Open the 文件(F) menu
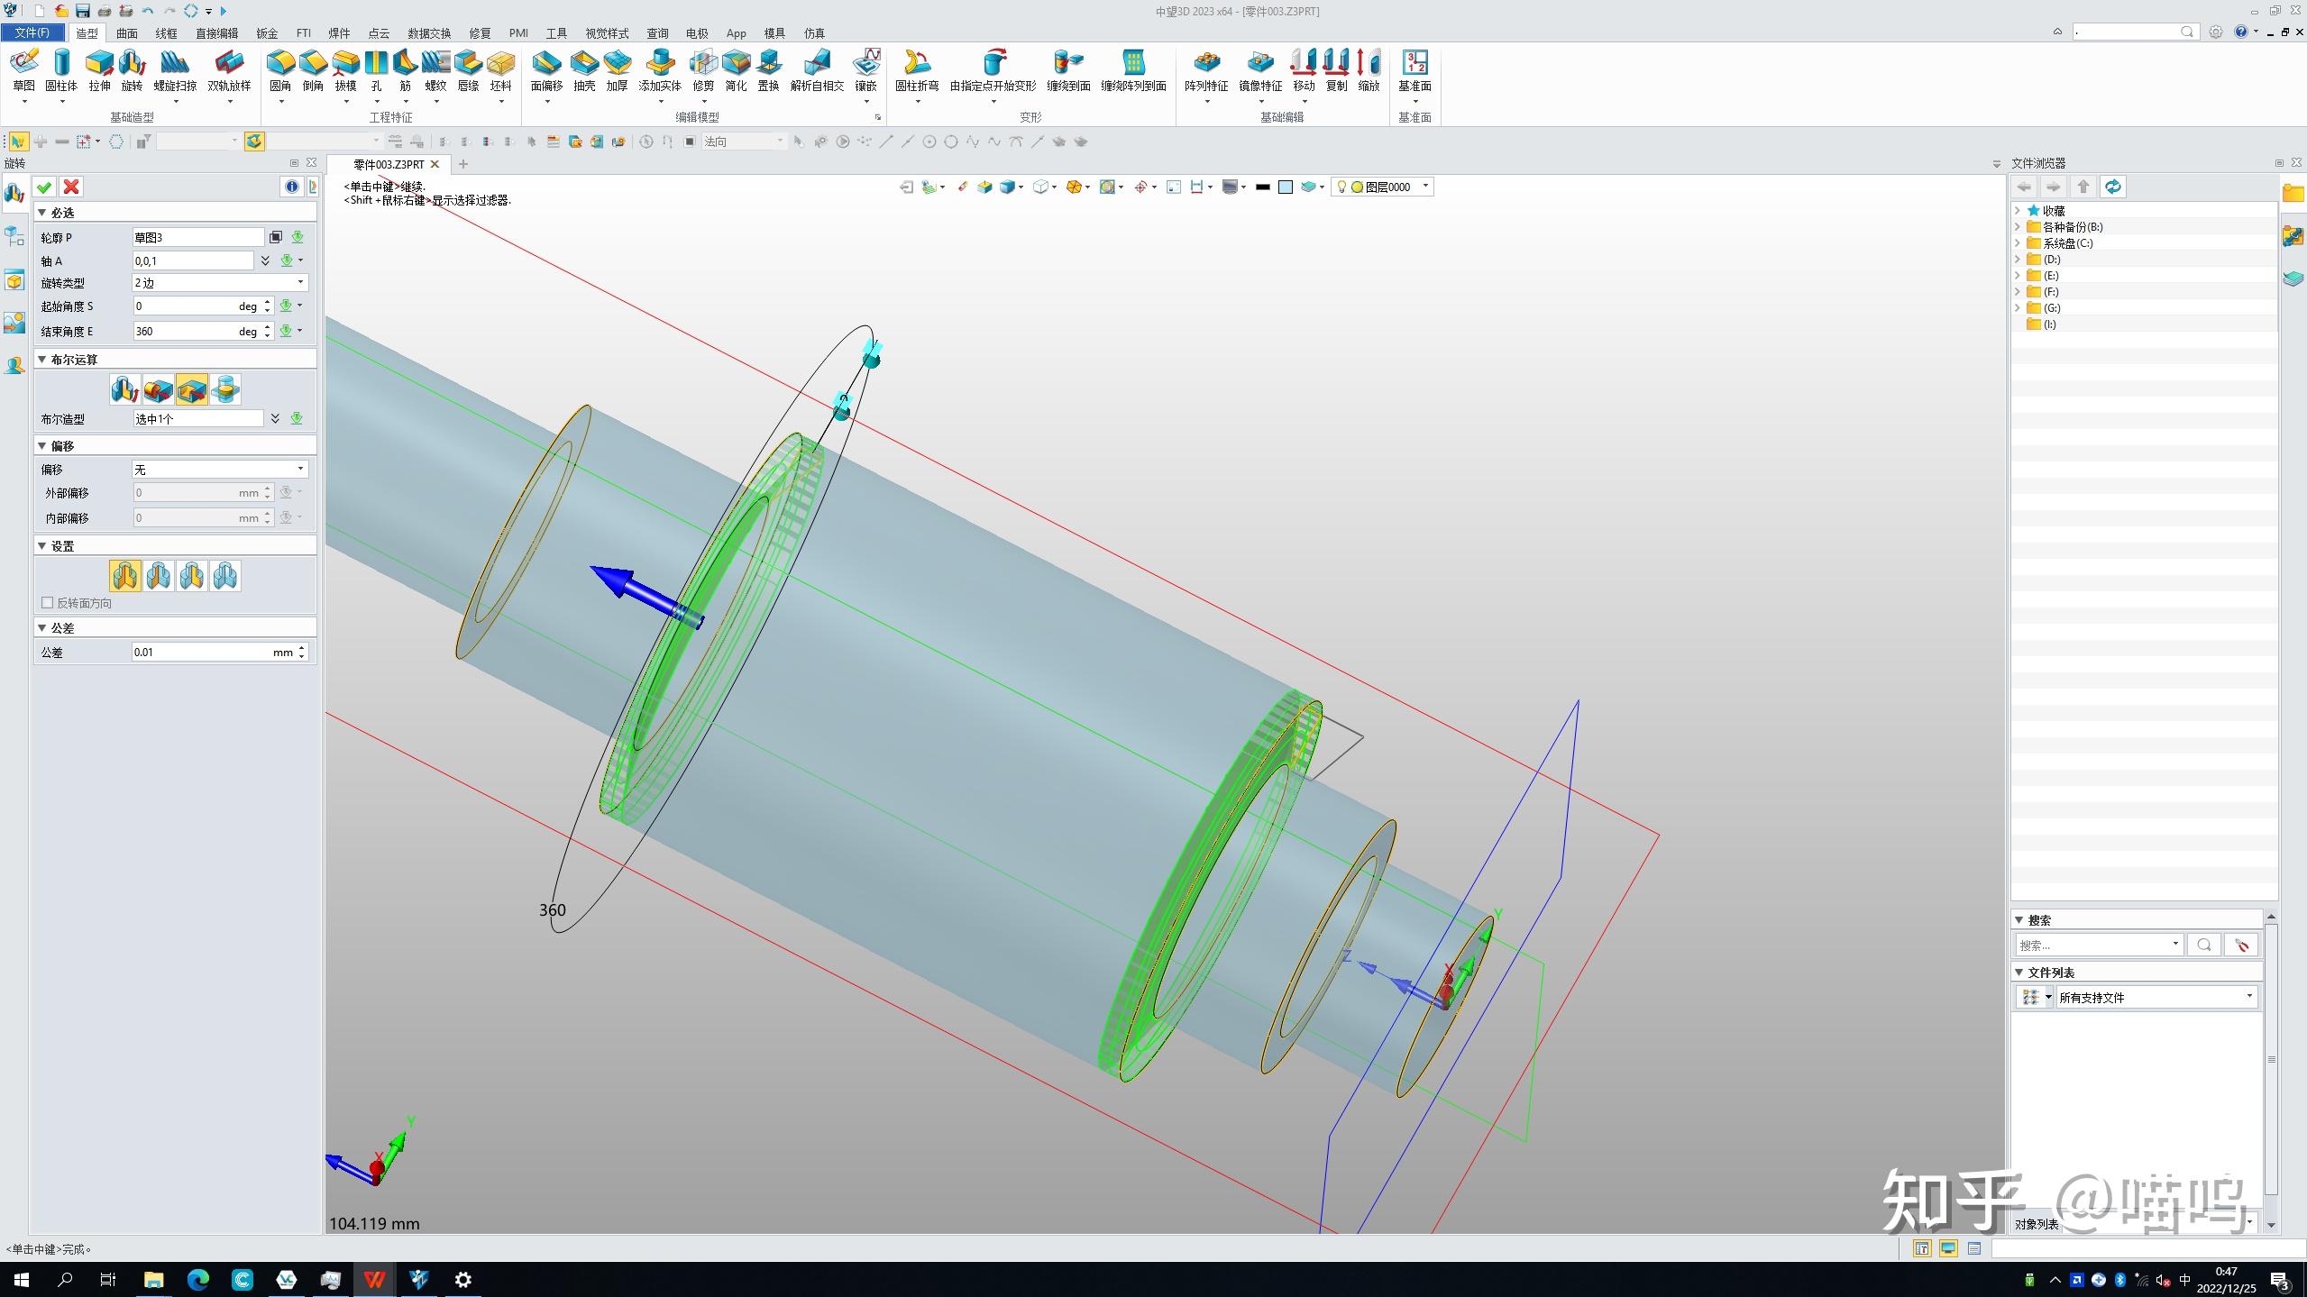 click(x=32, y=32)
